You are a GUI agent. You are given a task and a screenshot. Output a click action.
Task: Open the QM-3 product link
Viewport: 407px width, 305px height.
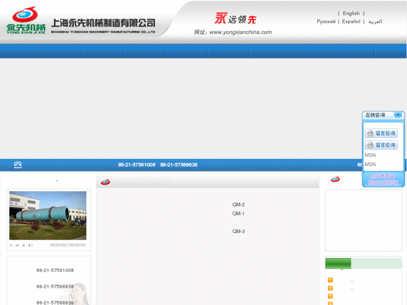click(x=238, y=231)
